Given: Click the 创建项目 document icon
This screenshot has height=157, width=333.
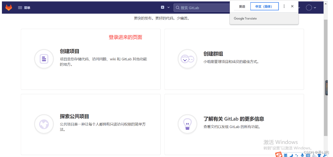Looking at the screenshot, I should click(x=44, y=59).
